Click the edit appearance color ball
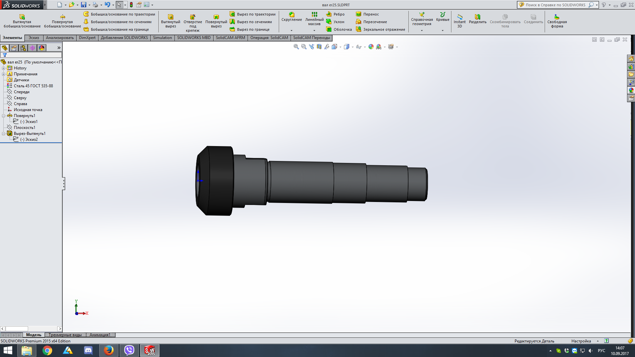The height and width of the screenshot is (357, 635). [371, 47]
